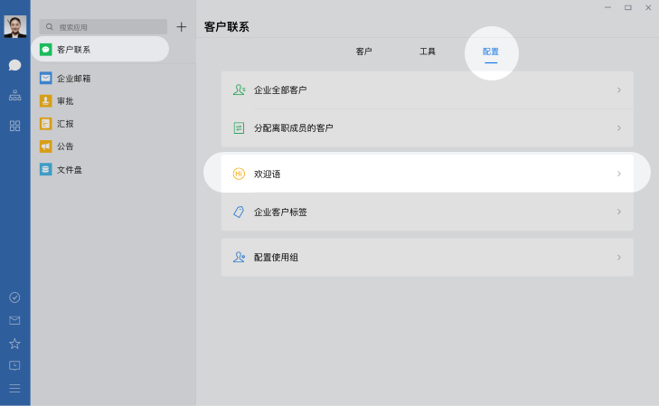The image size is (659, 406).
Task: Open 审批 from the app list
Action: [65, 101]
